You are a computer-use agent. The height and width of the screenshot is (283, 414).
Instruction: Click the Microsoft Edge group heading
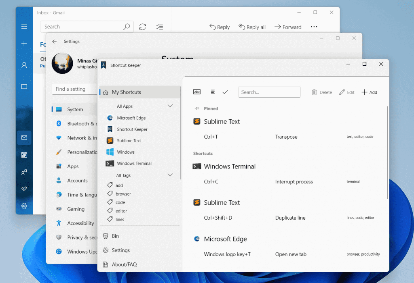(225, 239)
